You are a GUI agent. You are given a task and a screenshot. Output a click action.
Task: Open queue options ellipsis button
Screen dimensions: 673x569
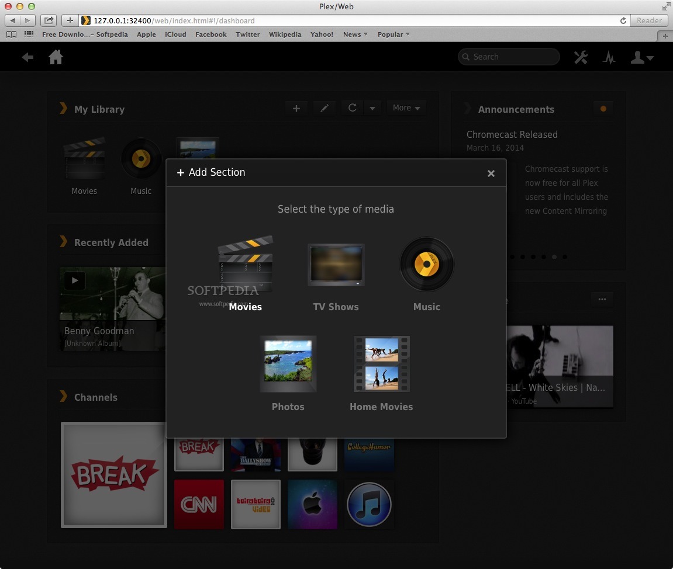click(602, 299)
